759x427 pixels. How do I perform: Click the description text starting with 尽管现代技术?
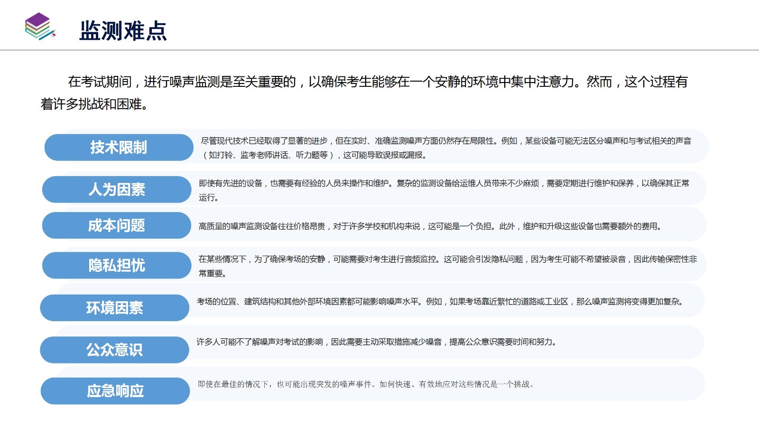tap(446, 141)
